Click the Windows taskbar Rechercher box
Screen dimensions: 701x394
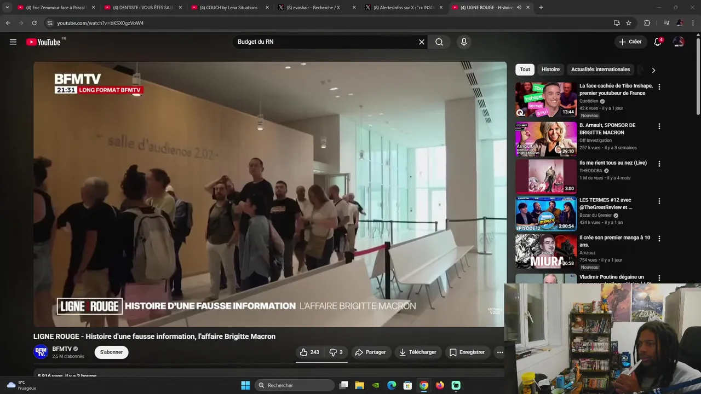295,385
